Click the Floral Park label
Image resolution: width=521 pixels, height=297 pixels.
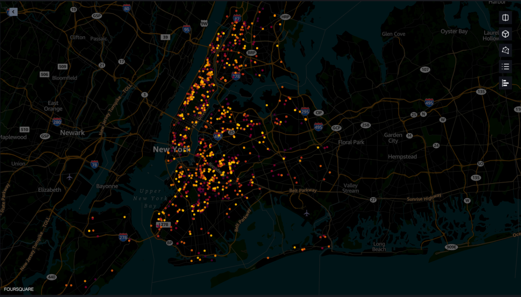[x=351, y=142]
